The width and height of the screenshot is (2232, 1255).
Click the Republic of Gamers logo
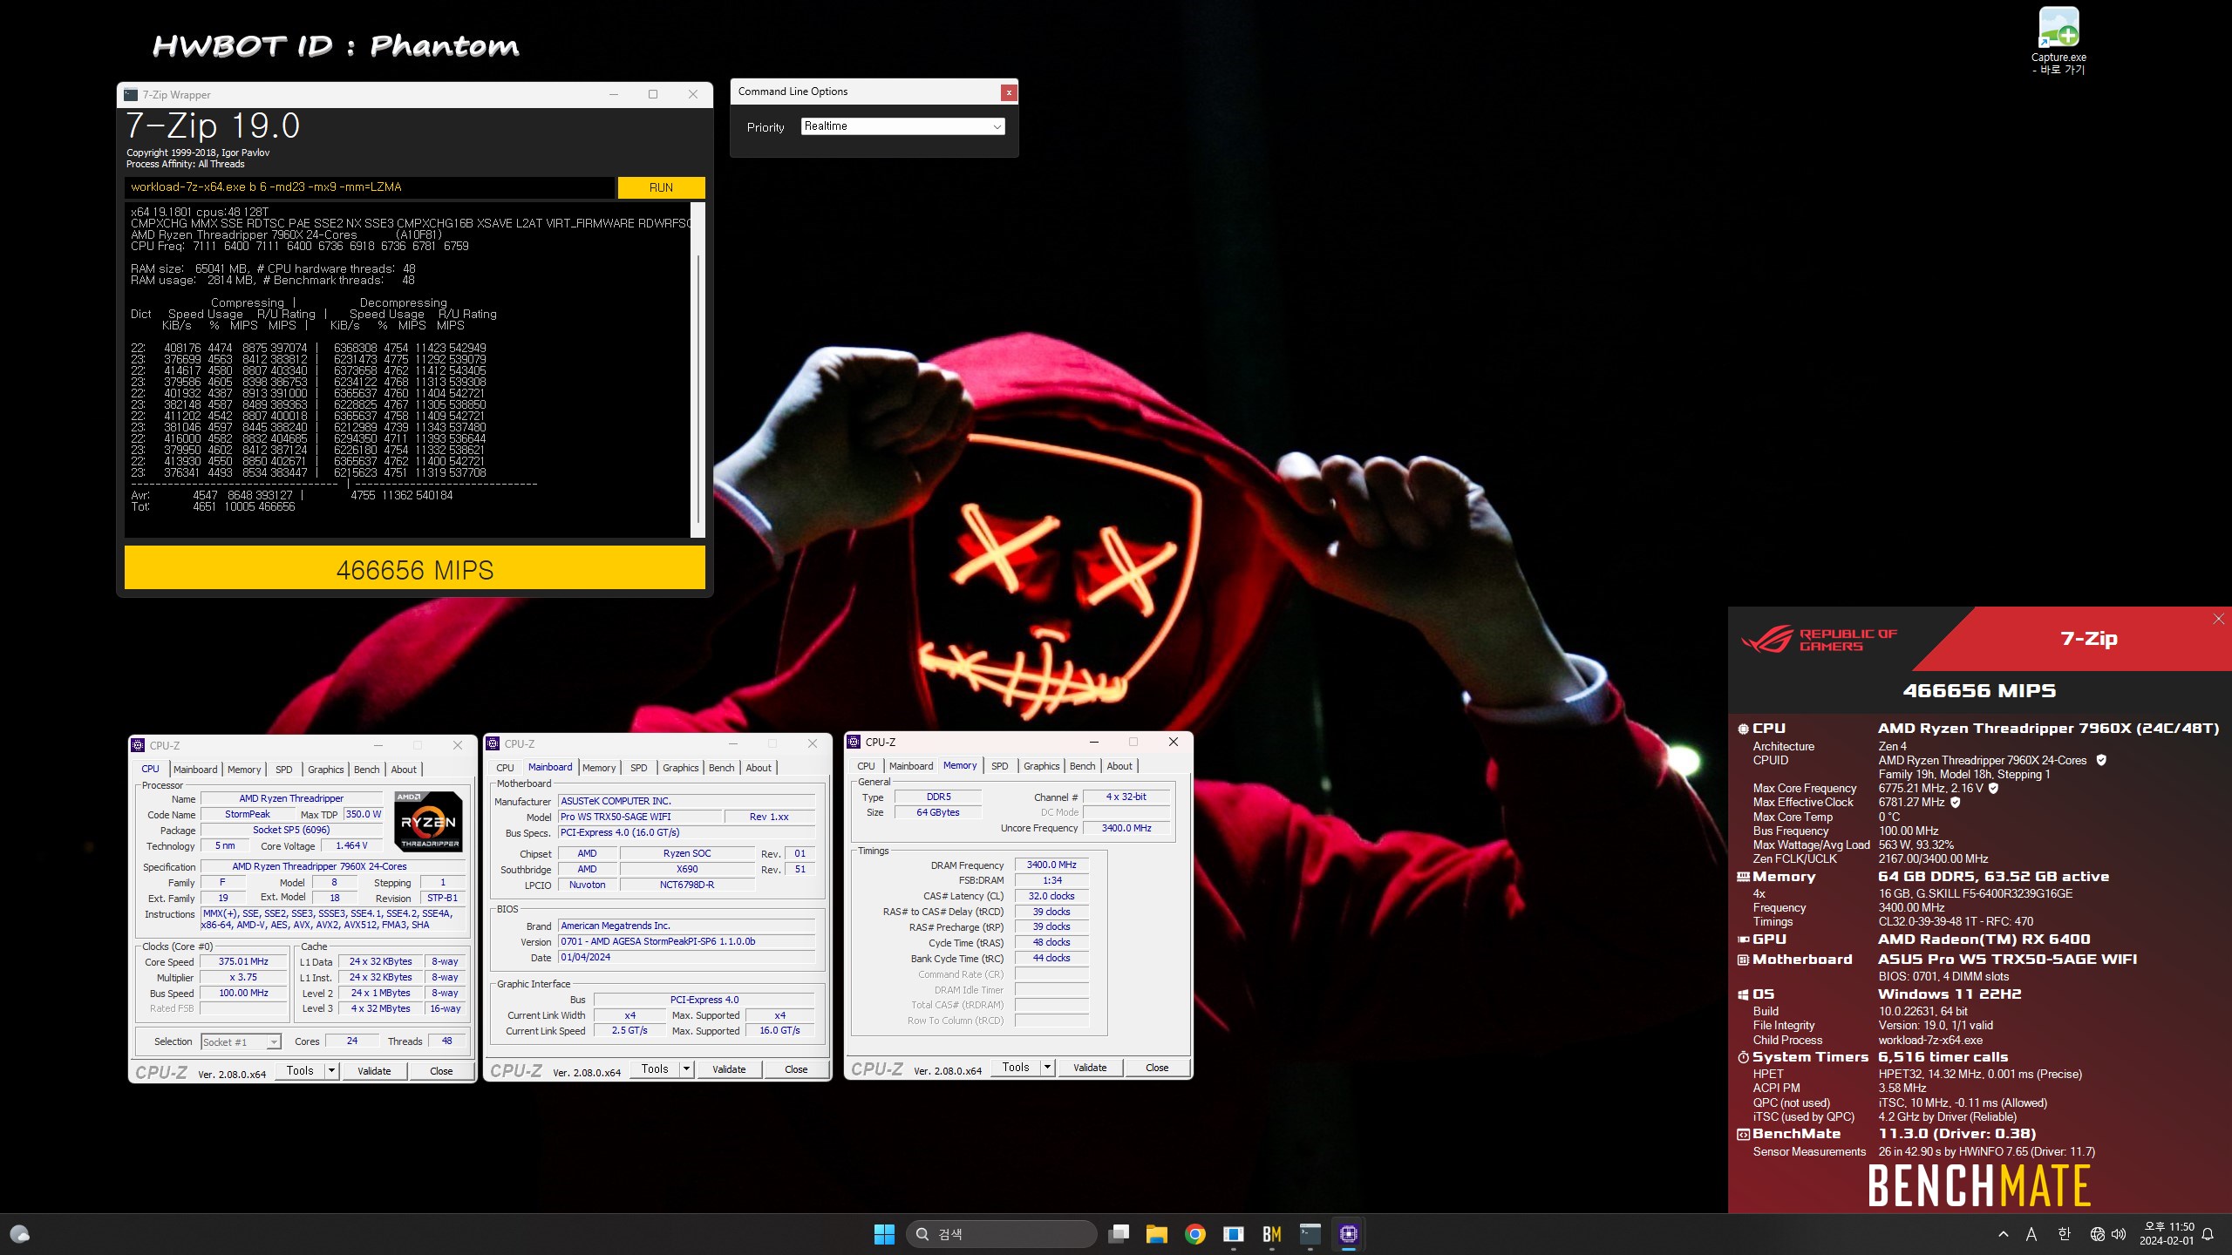click(x=1820, y=640)
